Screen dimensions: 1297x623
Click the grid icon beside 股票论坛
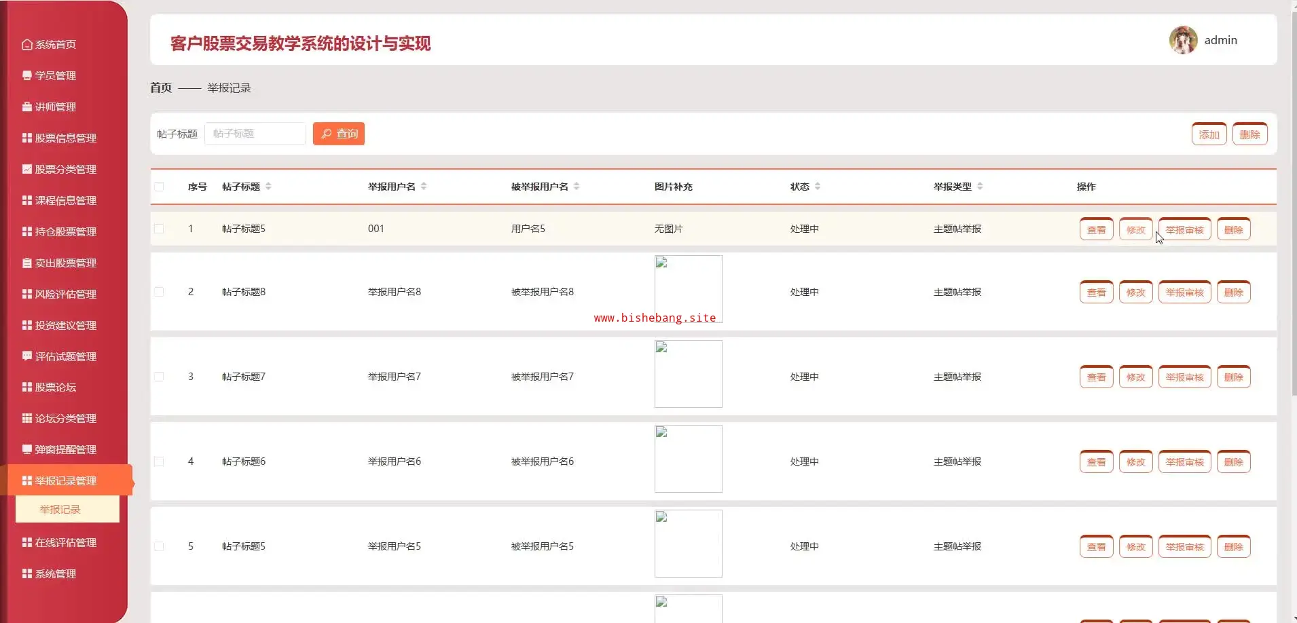pos(27,387)
